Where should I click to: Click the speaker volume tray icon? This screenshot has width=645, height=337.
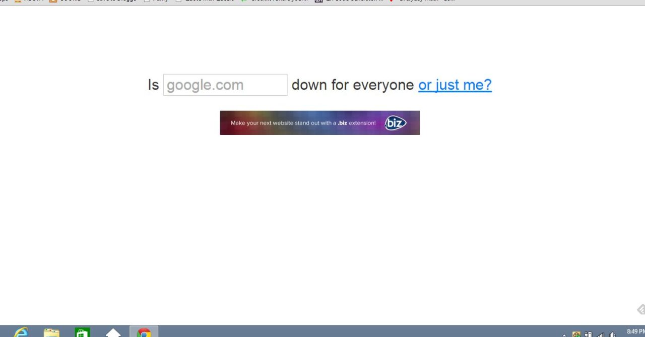click(x=612, y=334)
